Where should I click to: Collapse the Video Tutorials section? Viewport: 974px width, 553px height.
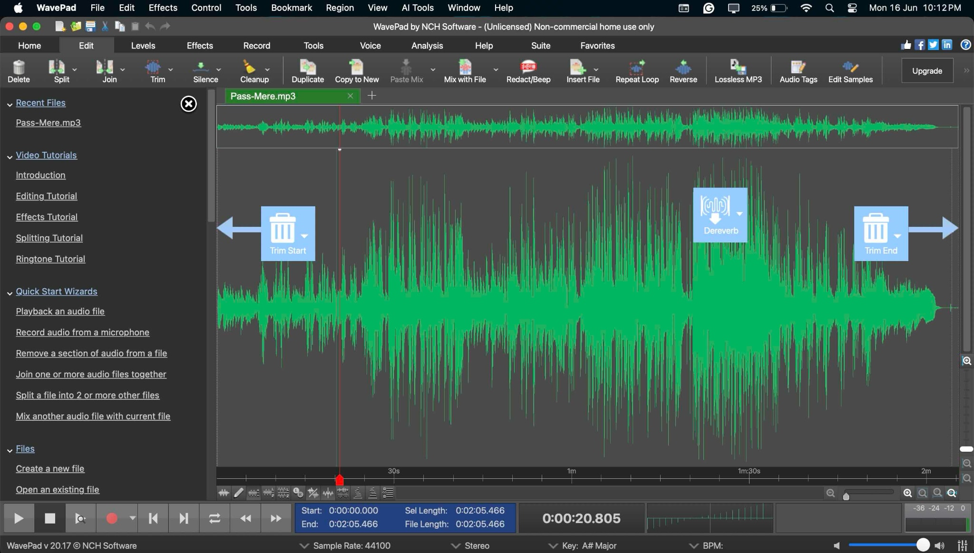click(10, 156)
